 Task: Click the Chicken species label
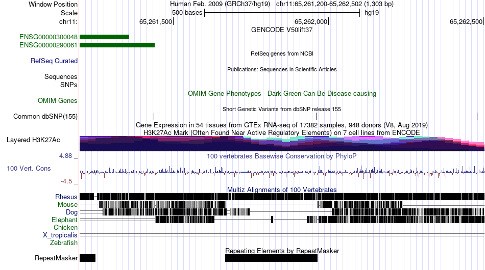pyautogui.click(x=65, y=227)
